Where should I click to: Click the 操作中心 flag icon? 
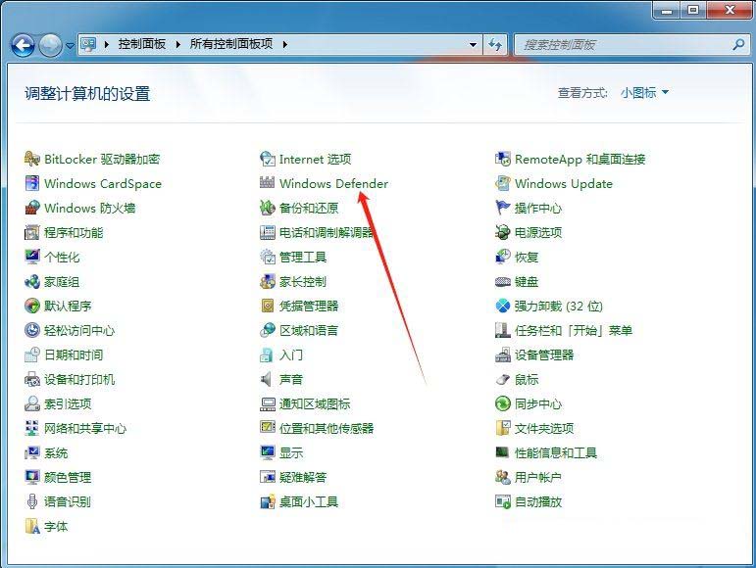coord(503,208)
